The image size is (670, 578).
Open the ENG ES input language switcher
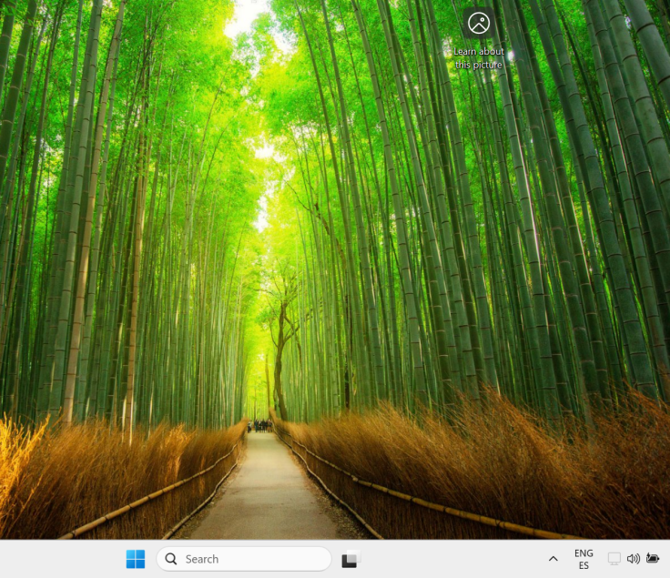pyautogui.click(x=584, y=559)
